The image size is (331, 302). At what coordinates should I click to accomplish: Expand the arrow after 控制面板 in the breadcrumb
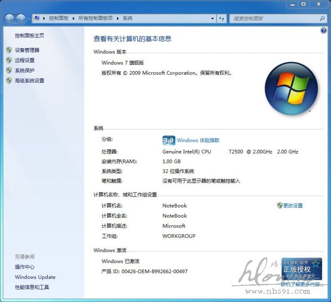[74, 19]
